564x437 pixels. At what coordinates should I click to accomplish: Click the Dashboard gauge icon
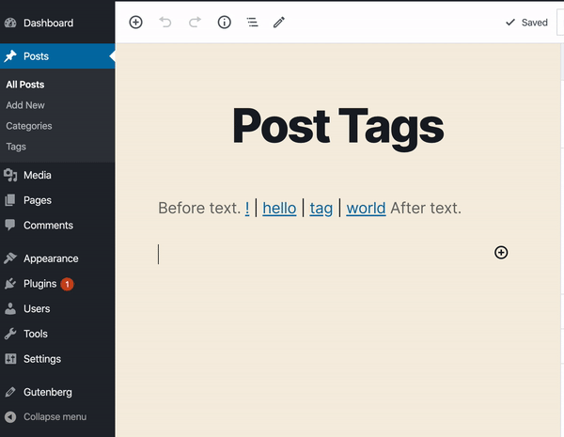click(x=10, y=23)
